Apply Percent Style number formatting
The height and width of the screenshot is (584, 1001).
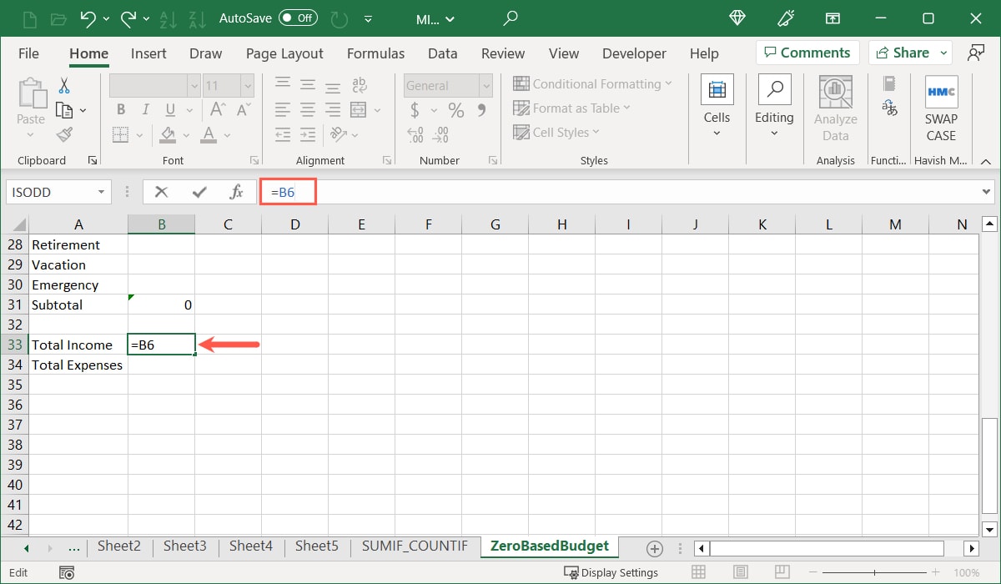[455, 109]
